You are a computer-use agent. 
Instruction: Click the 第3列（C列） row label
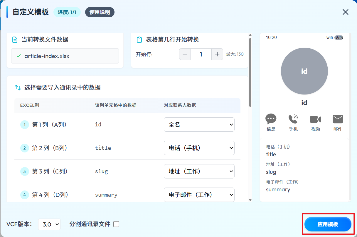(x=50, y=171)
